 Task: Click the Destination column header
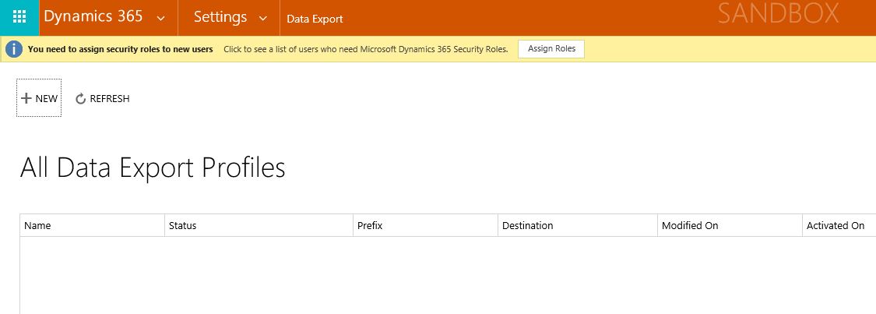(x=527, y=225)
